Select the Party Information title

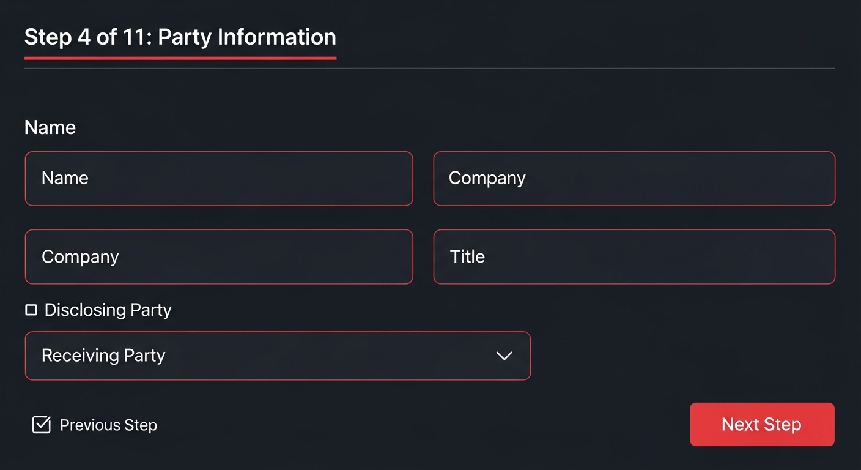180,37
